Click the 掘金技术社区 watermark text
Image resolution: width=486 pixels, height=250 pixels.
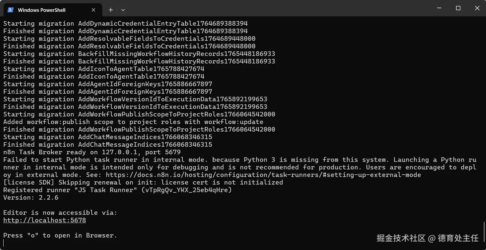coord(401,238)
